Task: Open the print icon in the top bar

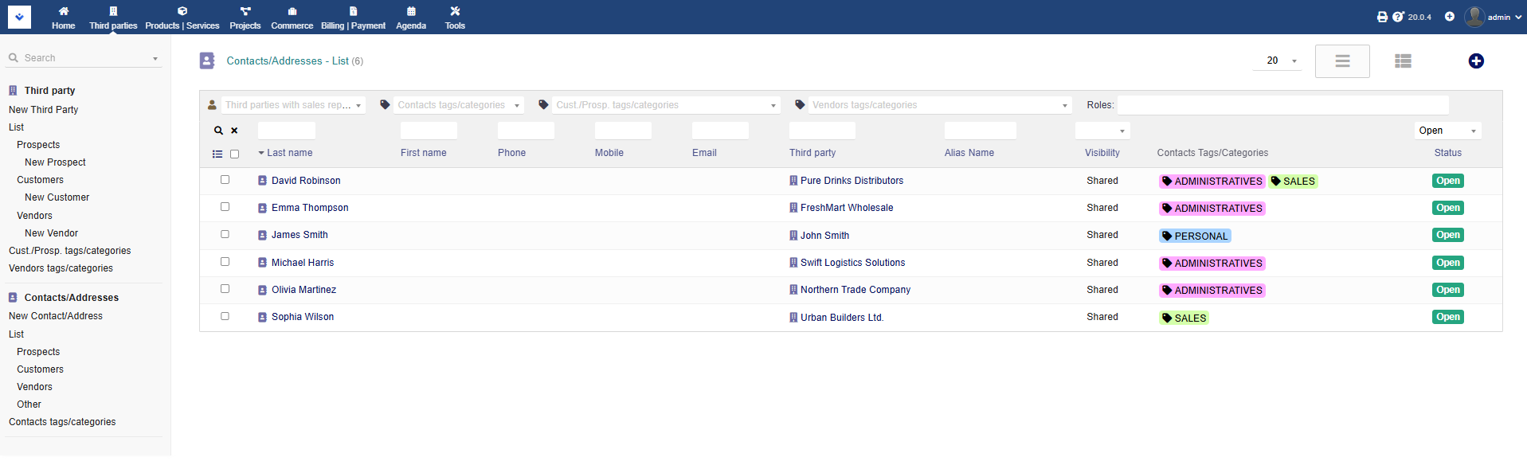Action: 1382,17
